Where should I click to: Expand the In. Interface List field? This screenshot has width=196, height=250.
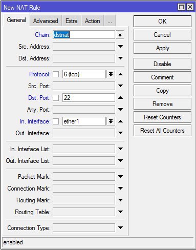[120, 149]
